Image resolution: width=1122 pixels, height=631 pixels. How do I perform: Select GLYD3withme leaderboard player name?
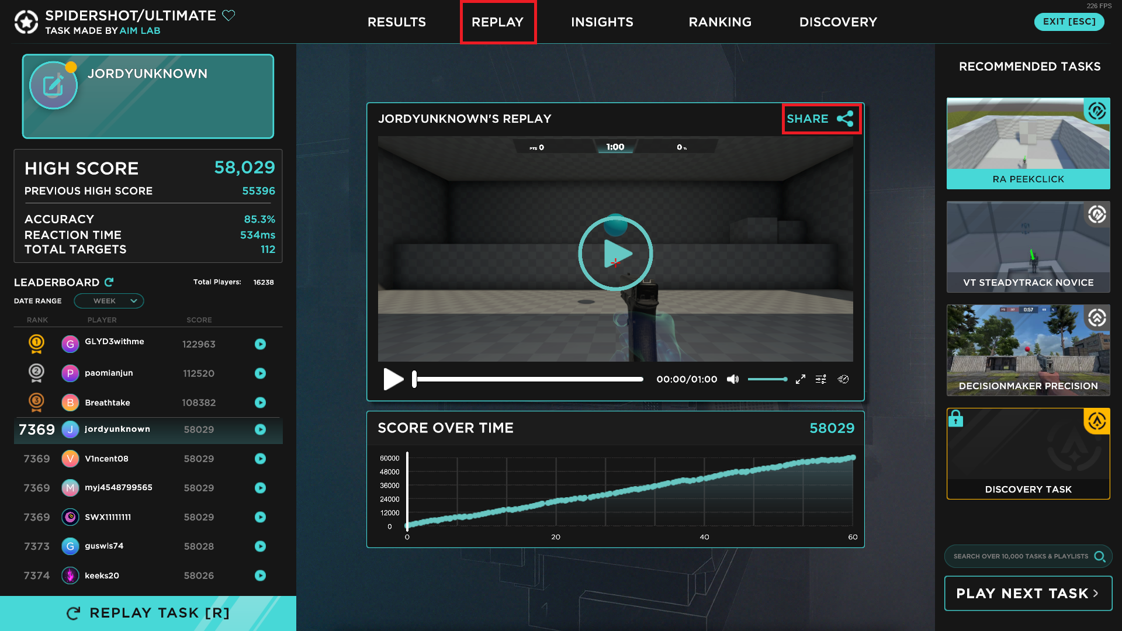coord(115,342)
